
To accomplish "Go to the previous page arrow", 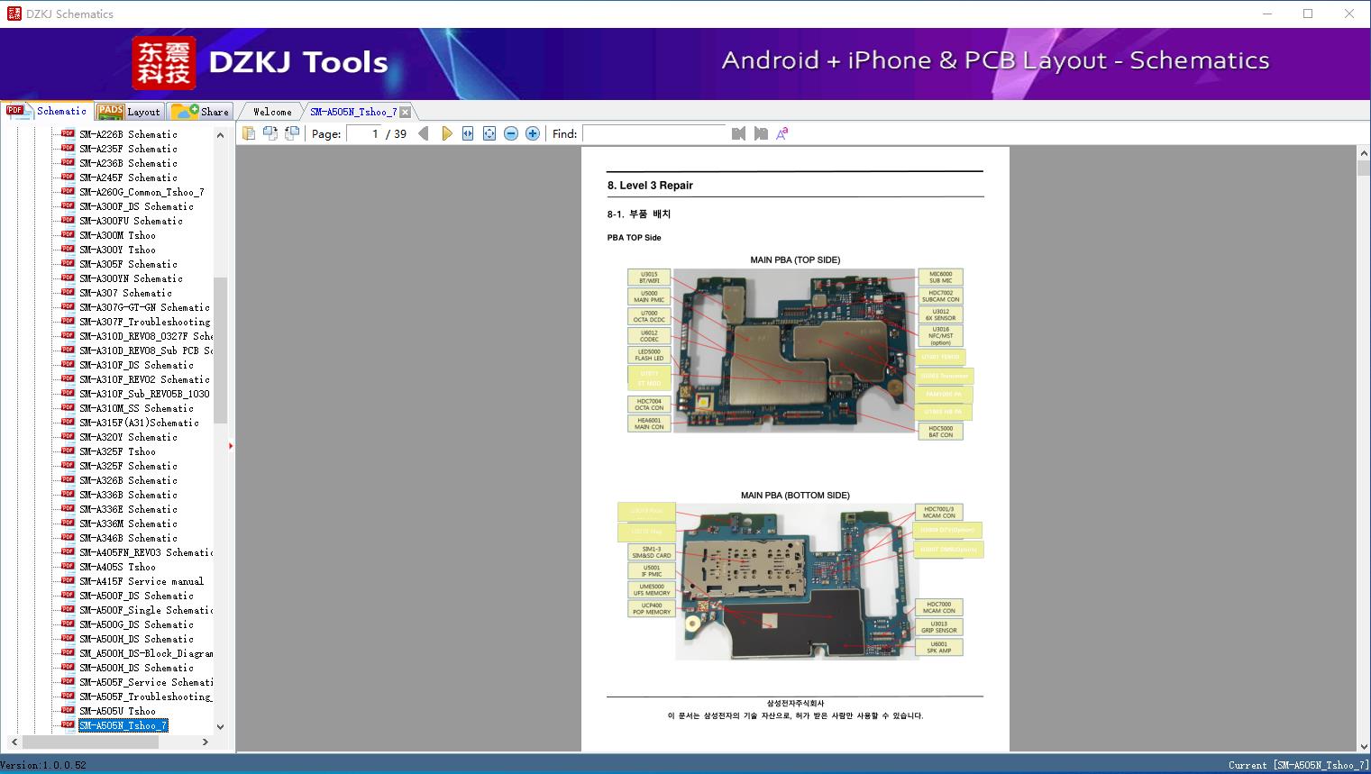I will pyautogui.click(x=424, y=133).
